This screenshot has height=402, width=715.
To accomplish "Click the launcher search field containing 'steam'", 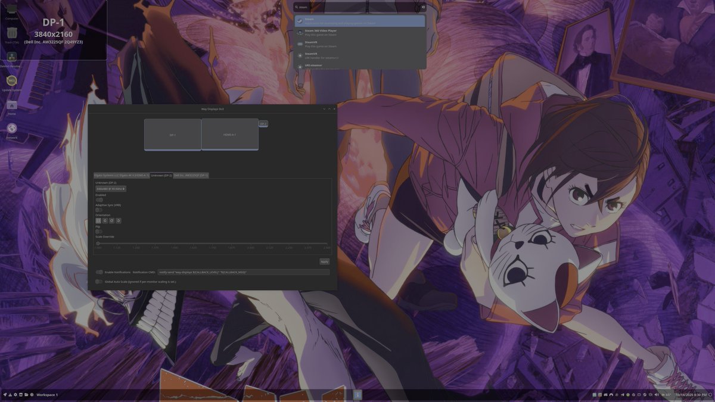I will tap(359, 7).
